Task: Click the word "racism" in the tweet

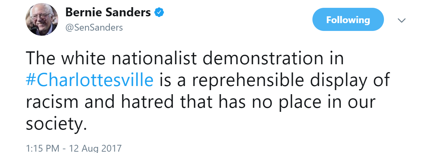Action: coord(50,102)
